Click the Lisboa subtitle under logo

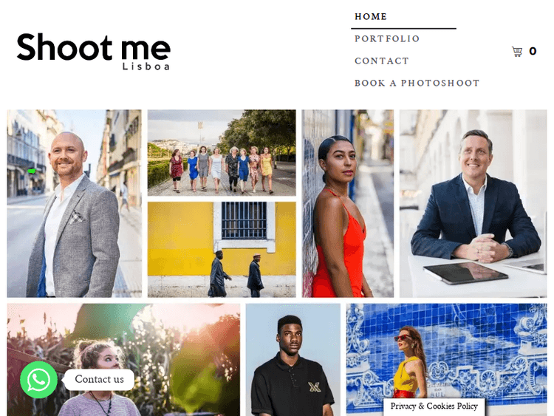tap(146, 67)
